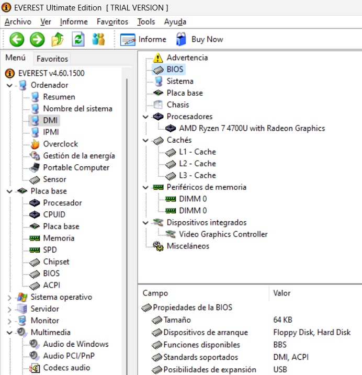Open the Favoritos menu in menu bar
362x375 pixels.
click(112, 22)
